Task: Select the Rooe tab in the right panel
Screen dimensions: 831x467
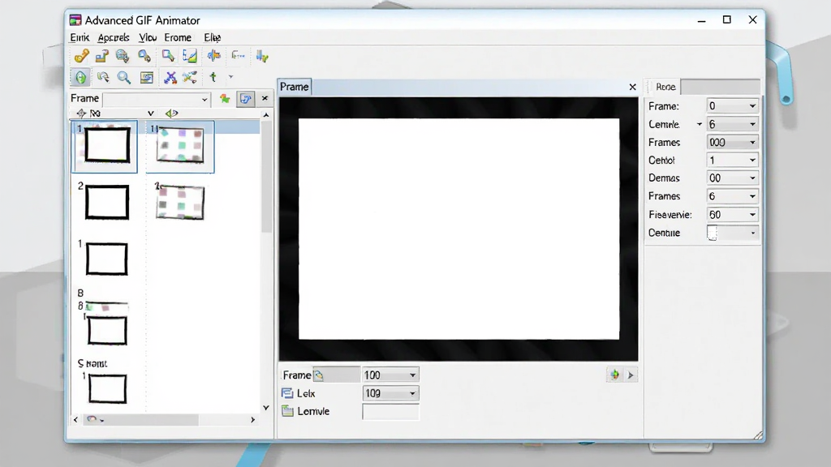Action: coord(665,87)
